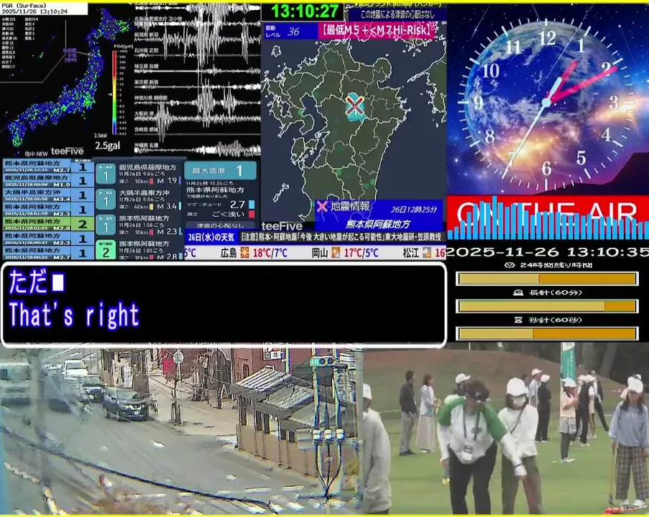Click the center hub of the analog clock
The width and height of the screenshot is (649, 517).
[546, 102]
